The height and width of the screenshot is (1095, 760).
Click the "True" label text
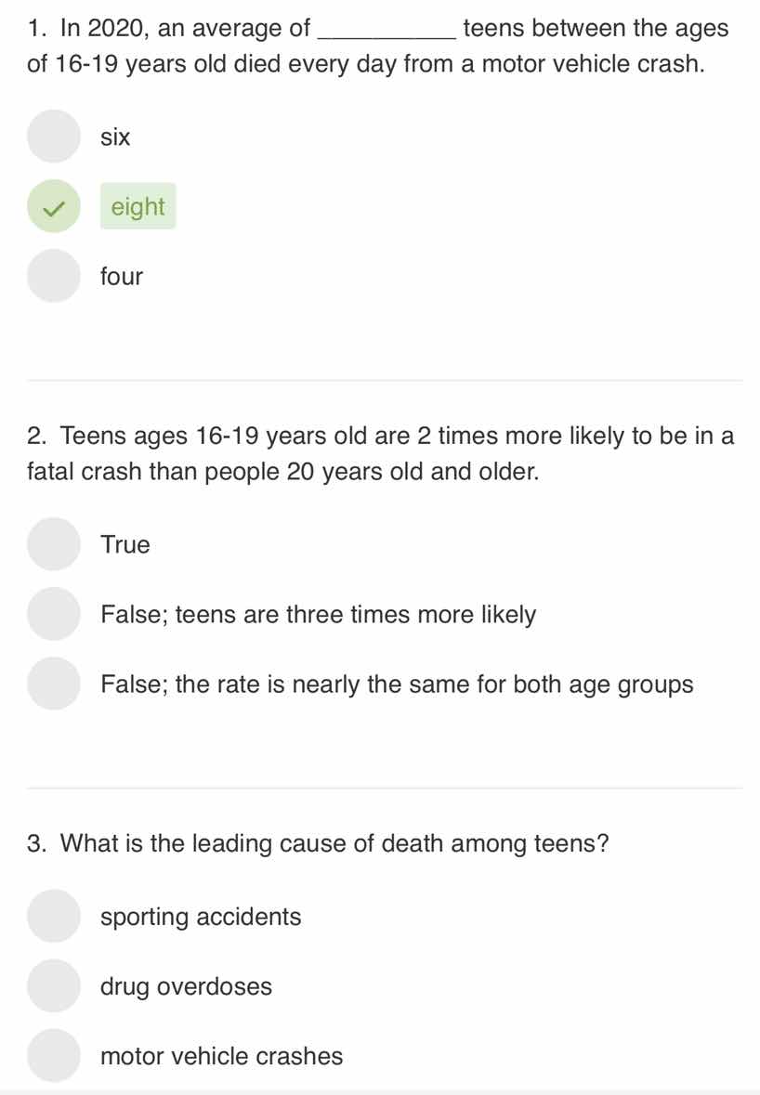click(124, 544)
